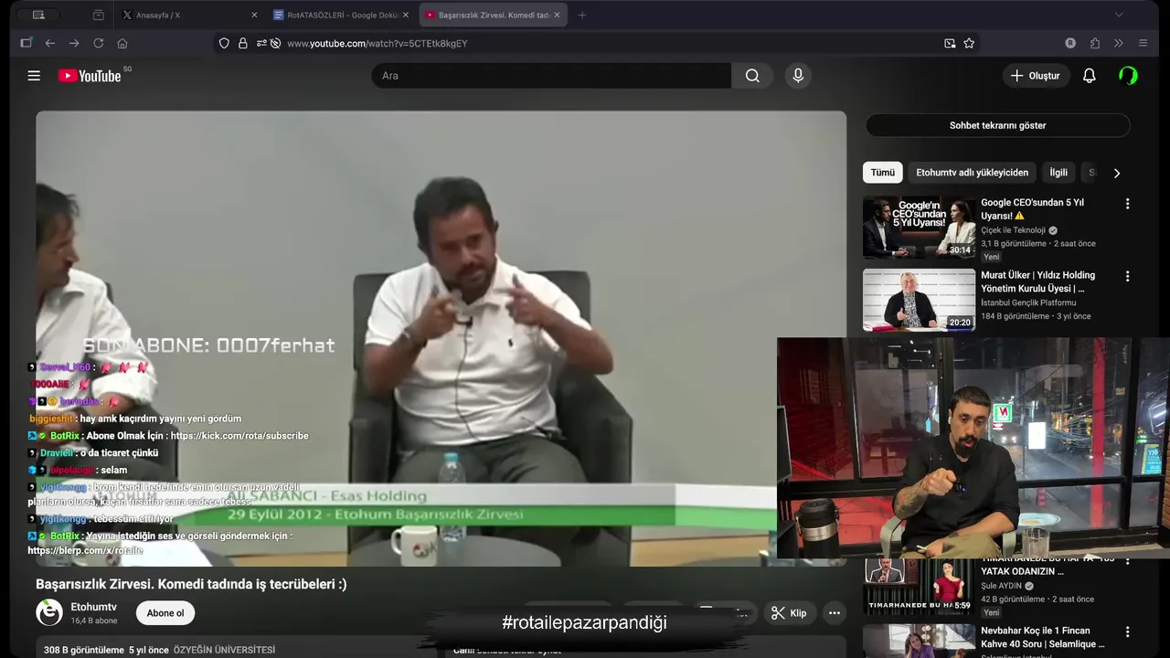Viewport: 1170px width, 658px height.
Task: Click the Şule AYDIN channel name
Action: [x=1001, y=586]
